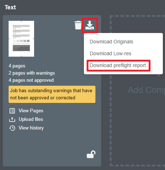Click the yellow outstanding warnings banner
Viewport: 165px width, 170px height.
pyautogui.click(x=52, y=94)
